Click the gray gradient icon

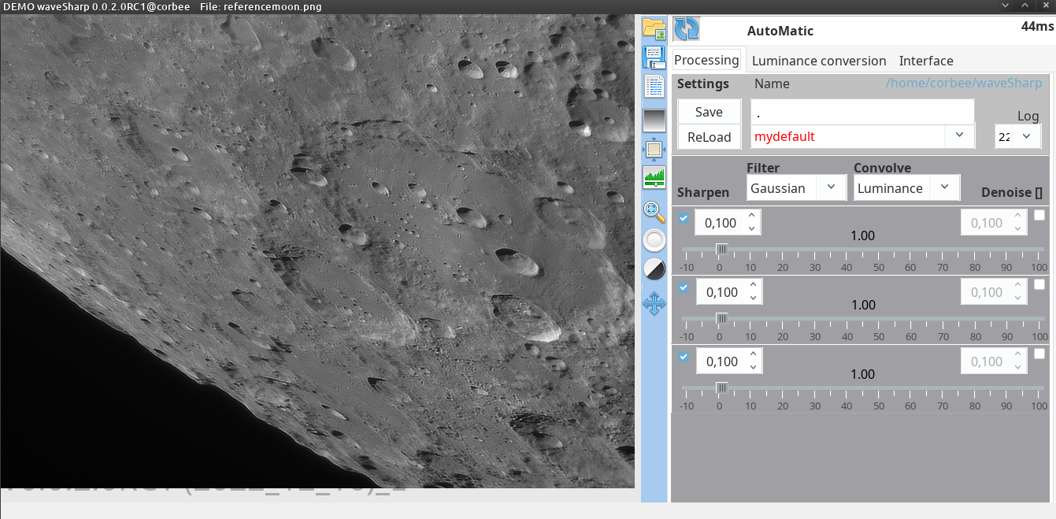point(654,120)
